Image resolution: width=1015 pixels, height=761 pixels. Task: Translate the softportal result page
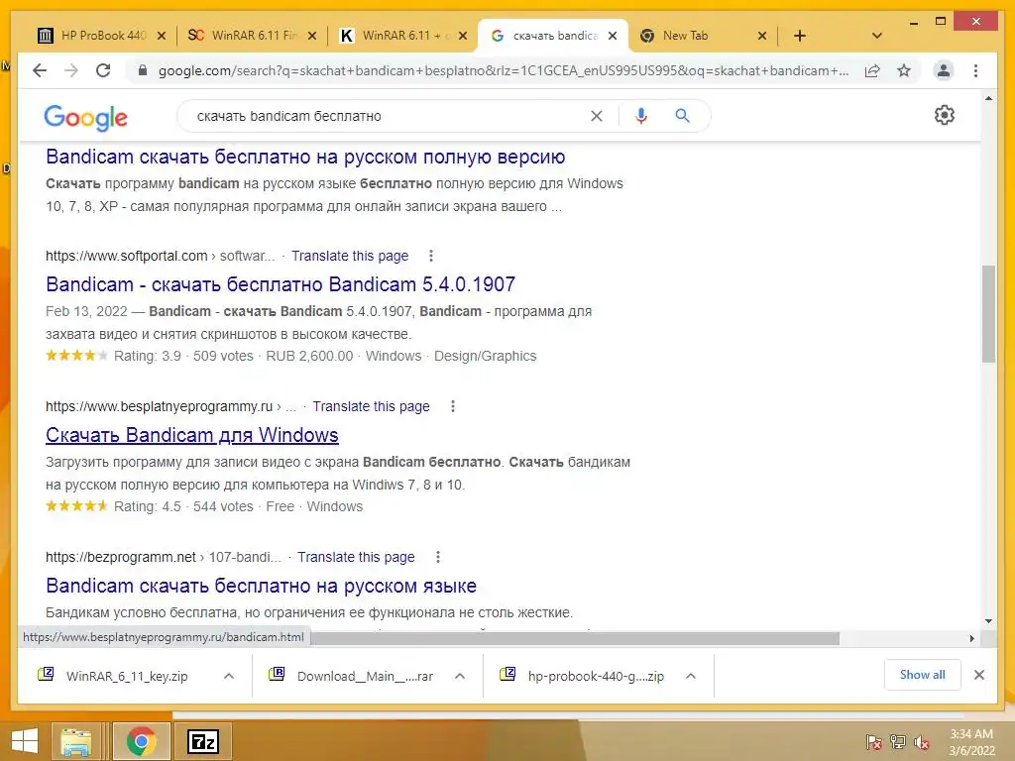coord(350,256)
